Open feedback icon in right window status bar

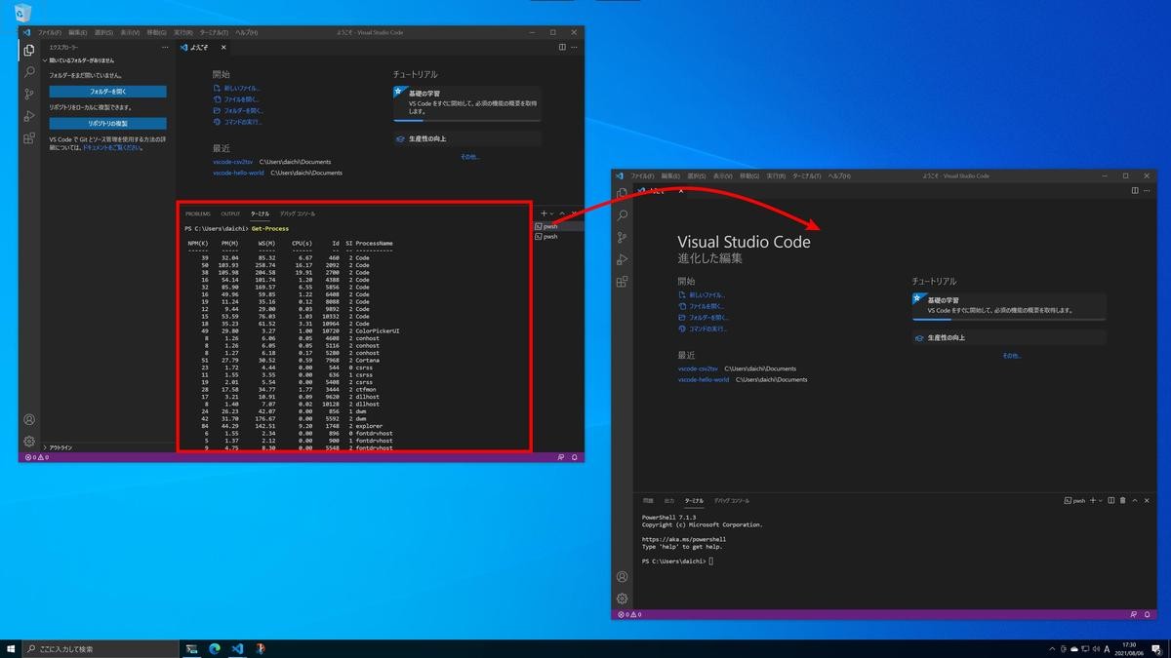(1134, 615)
